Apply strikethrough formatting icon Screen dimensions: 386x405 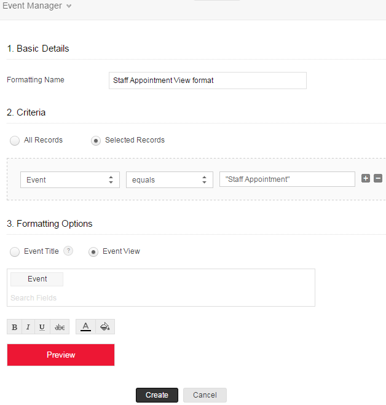60,327
